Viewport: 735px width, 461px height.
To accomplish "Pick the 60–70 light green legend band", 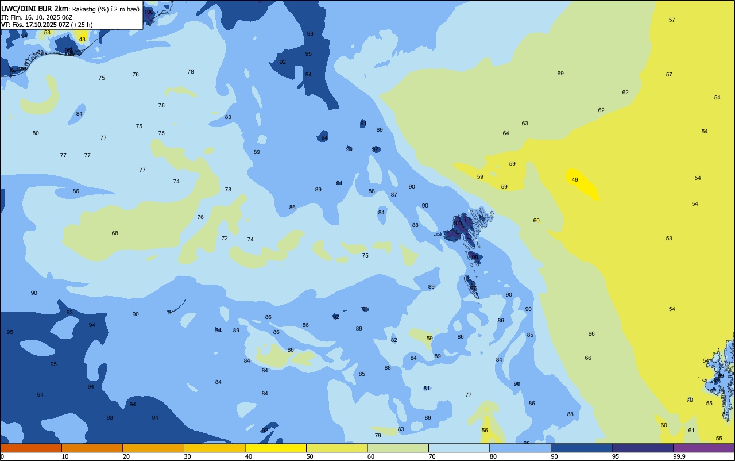I will (398, 448).
